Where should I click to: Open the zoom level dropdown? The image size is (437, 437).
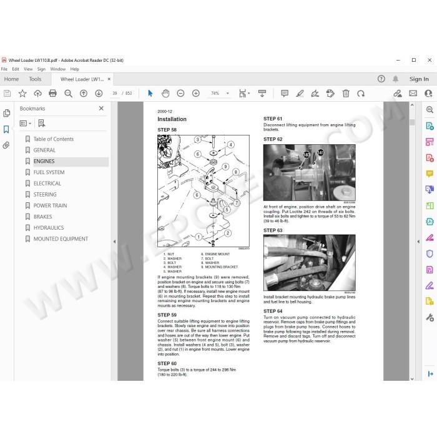pos(228,94)
